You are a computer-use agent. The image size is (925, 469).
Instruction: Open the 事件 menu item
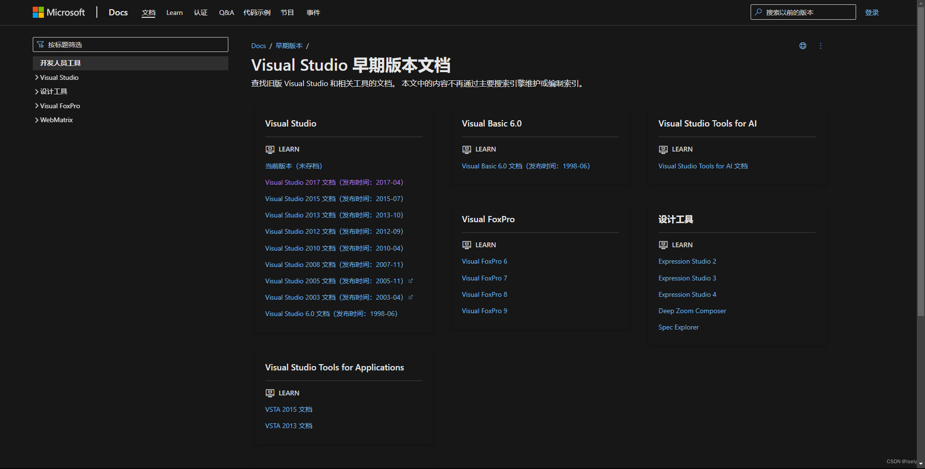[x=313, y=13]
